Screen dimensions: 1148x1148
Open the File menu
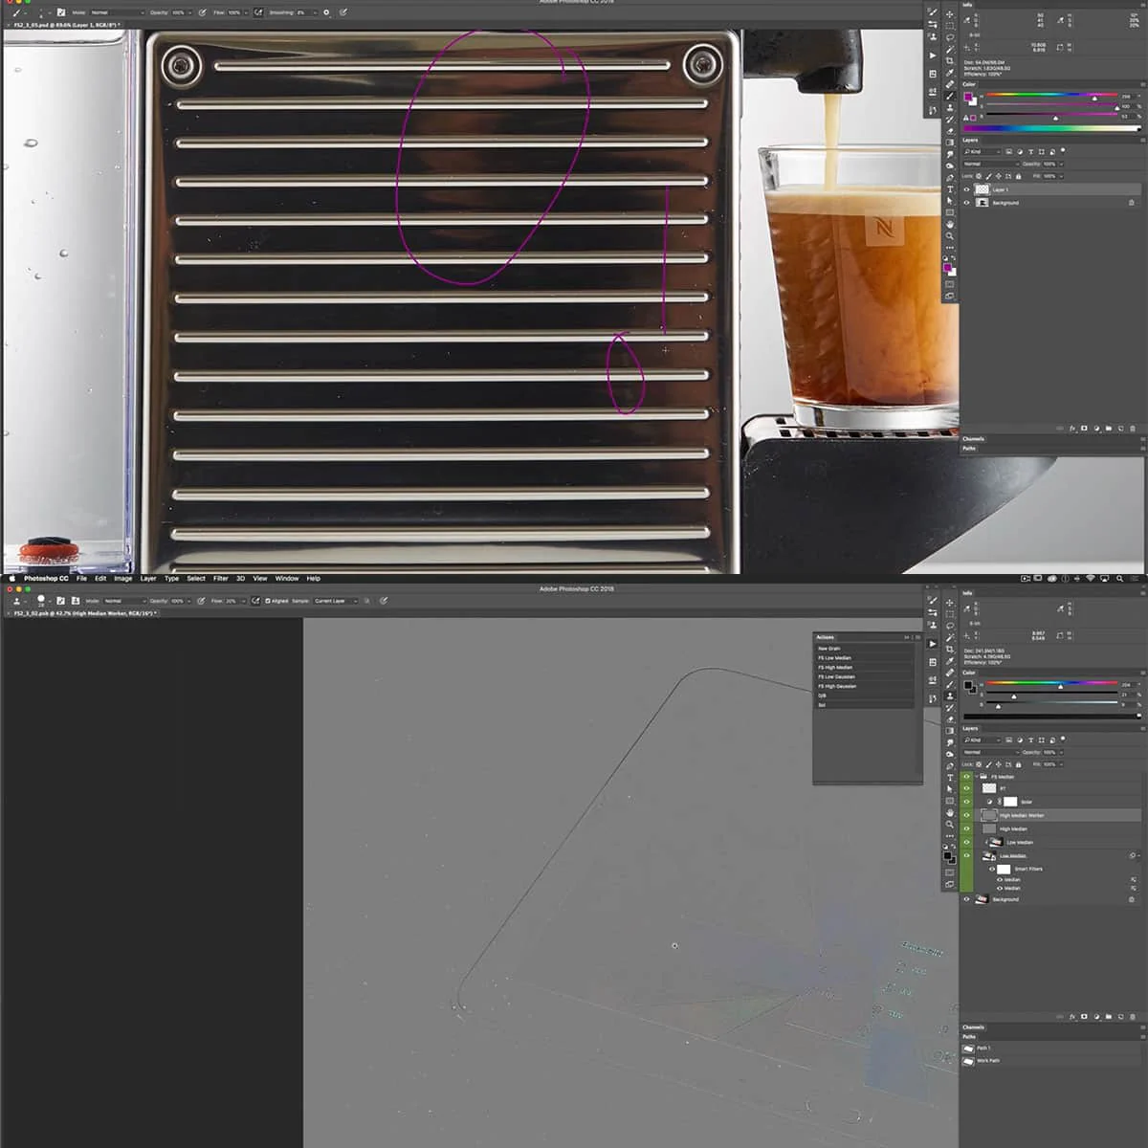click(x=81, y=578)
